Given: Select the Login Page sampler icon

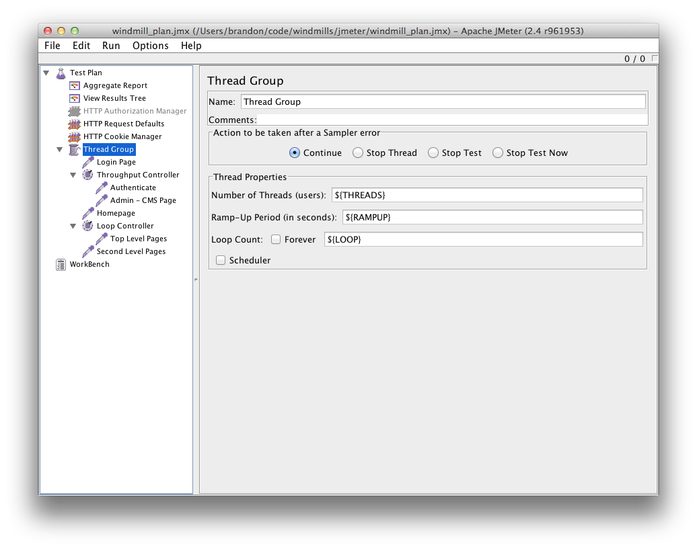Looking at the screenshot, I should click(88, 162).
